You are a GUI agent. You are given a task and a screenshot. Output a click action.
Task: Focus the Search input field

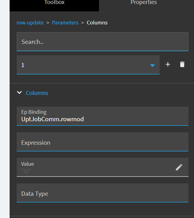(102, 42)
